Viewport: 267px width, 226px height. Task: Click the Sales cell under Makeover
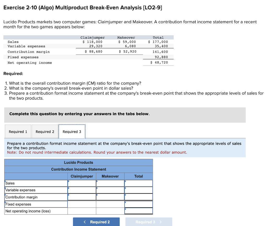[110, 183]
